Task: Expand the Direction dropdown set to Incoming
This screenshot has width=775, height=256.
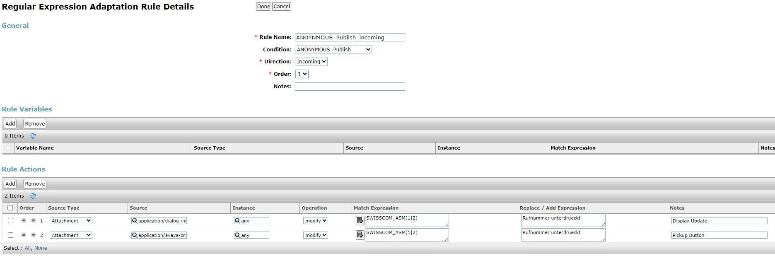Action: [311, 62]
